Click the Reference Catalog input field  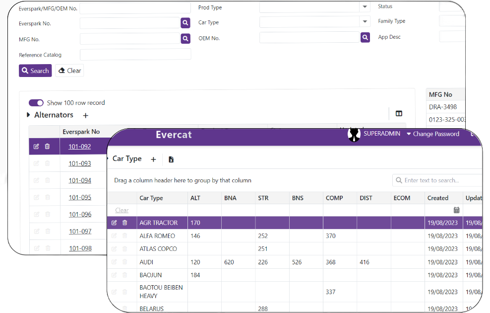[x=135, y=55]
